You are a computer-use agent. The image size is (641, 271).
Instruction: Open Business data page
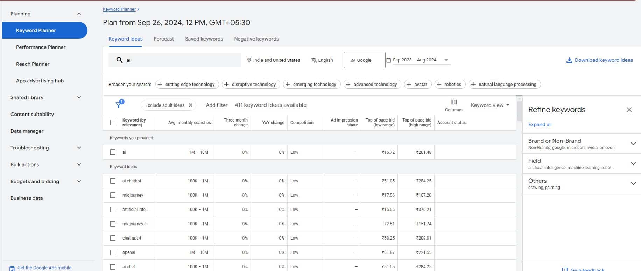click(x=27, y=198)
